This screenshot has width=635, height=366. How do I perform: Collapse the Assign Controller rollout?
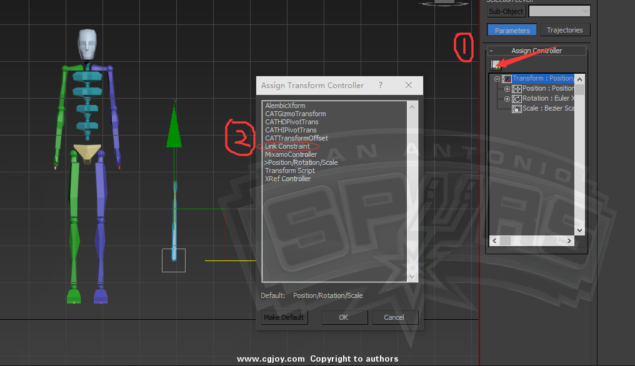[491, 51]
